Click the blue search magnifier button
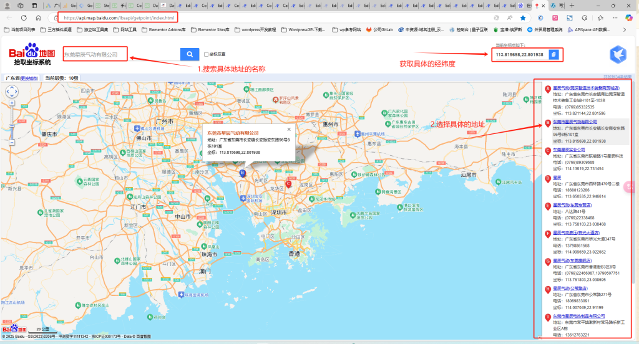Viewport: 639px width, 344px height. coord(190,54)
